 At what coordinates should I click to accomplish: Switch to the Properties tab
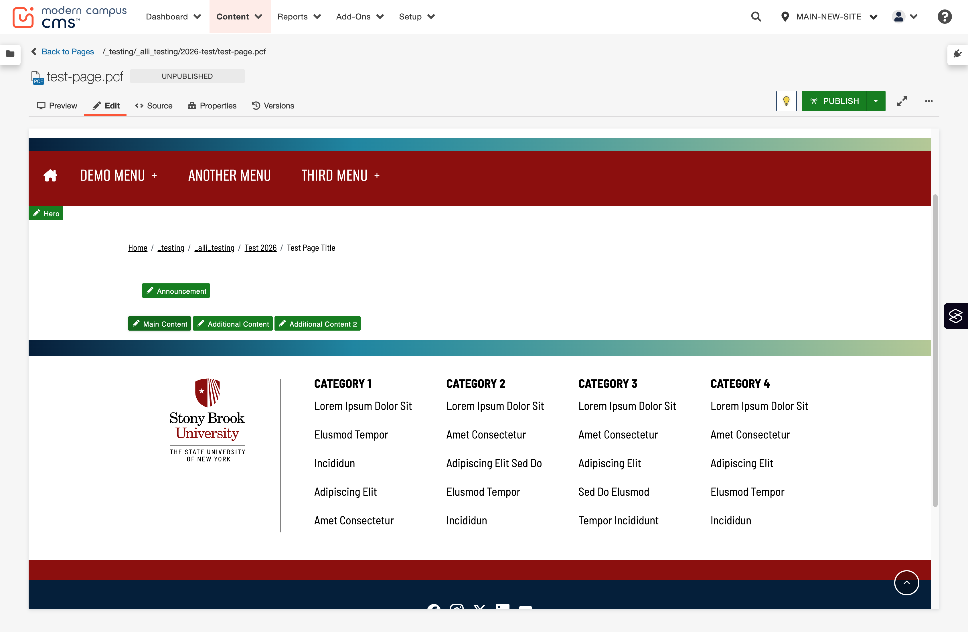(x=212, y=106)
